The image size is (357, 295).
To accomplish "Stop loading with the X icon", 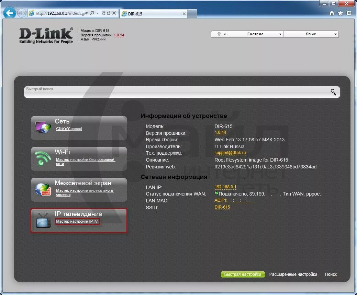I will [x=114, y=13].
